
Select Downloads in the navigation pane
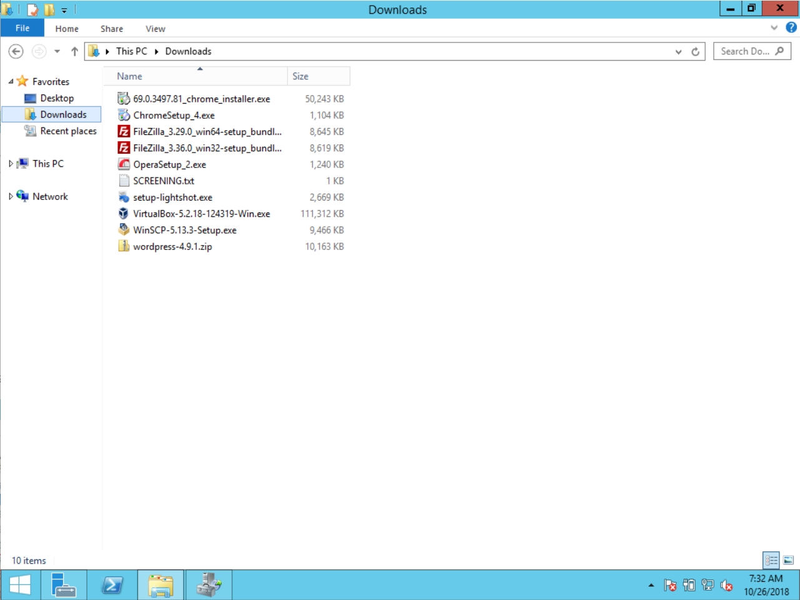[x=63, y=114]
